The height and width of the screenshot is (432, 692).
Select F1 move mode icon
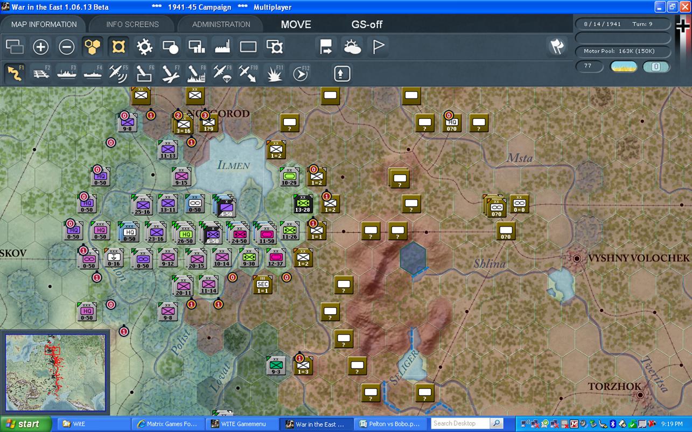click(x=15, y=73)
